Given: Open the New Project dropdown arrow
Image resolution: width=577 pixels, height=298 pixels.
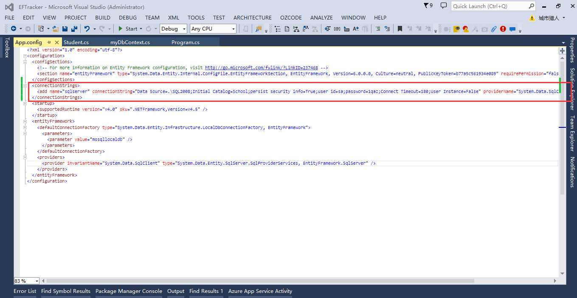Looking at the screenshot, I should point(48,29).
